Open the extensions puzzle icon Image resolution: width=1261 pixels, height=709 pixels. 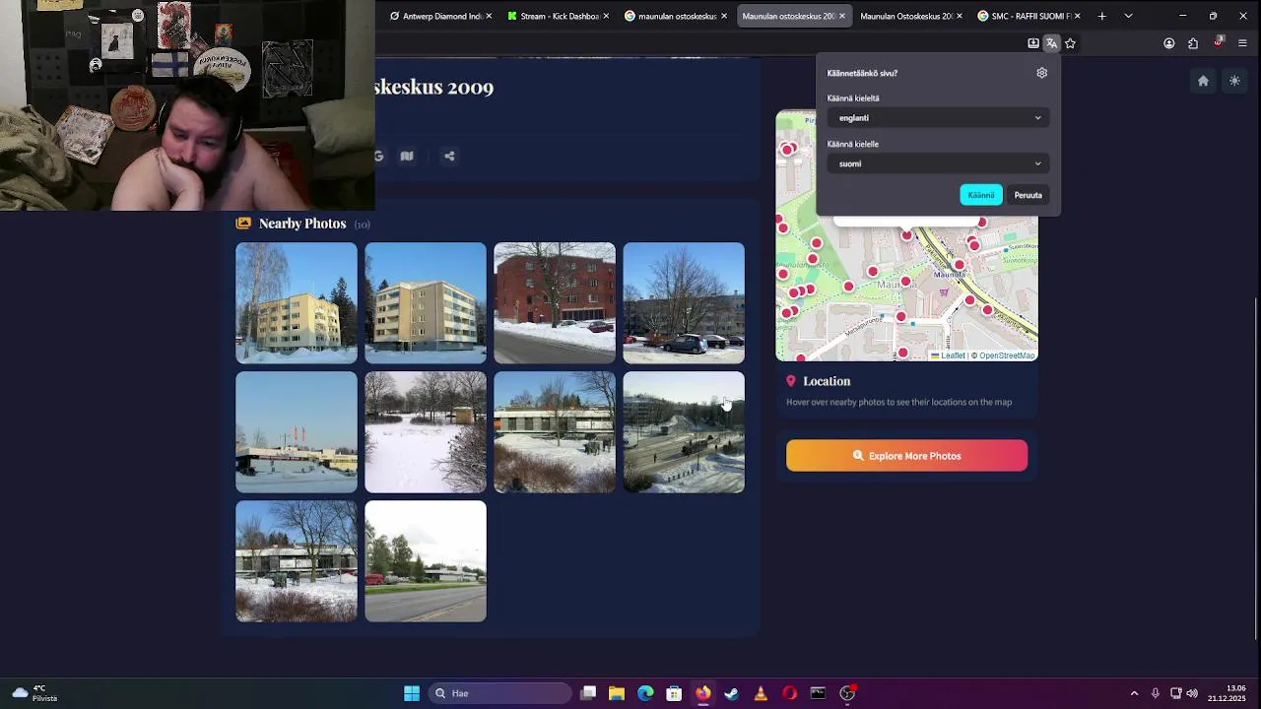[1193, 43]
